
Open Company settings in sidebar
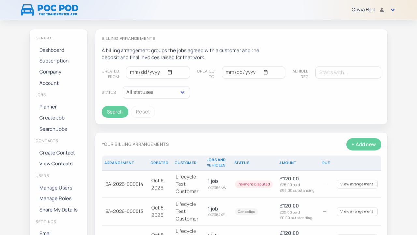50,72
